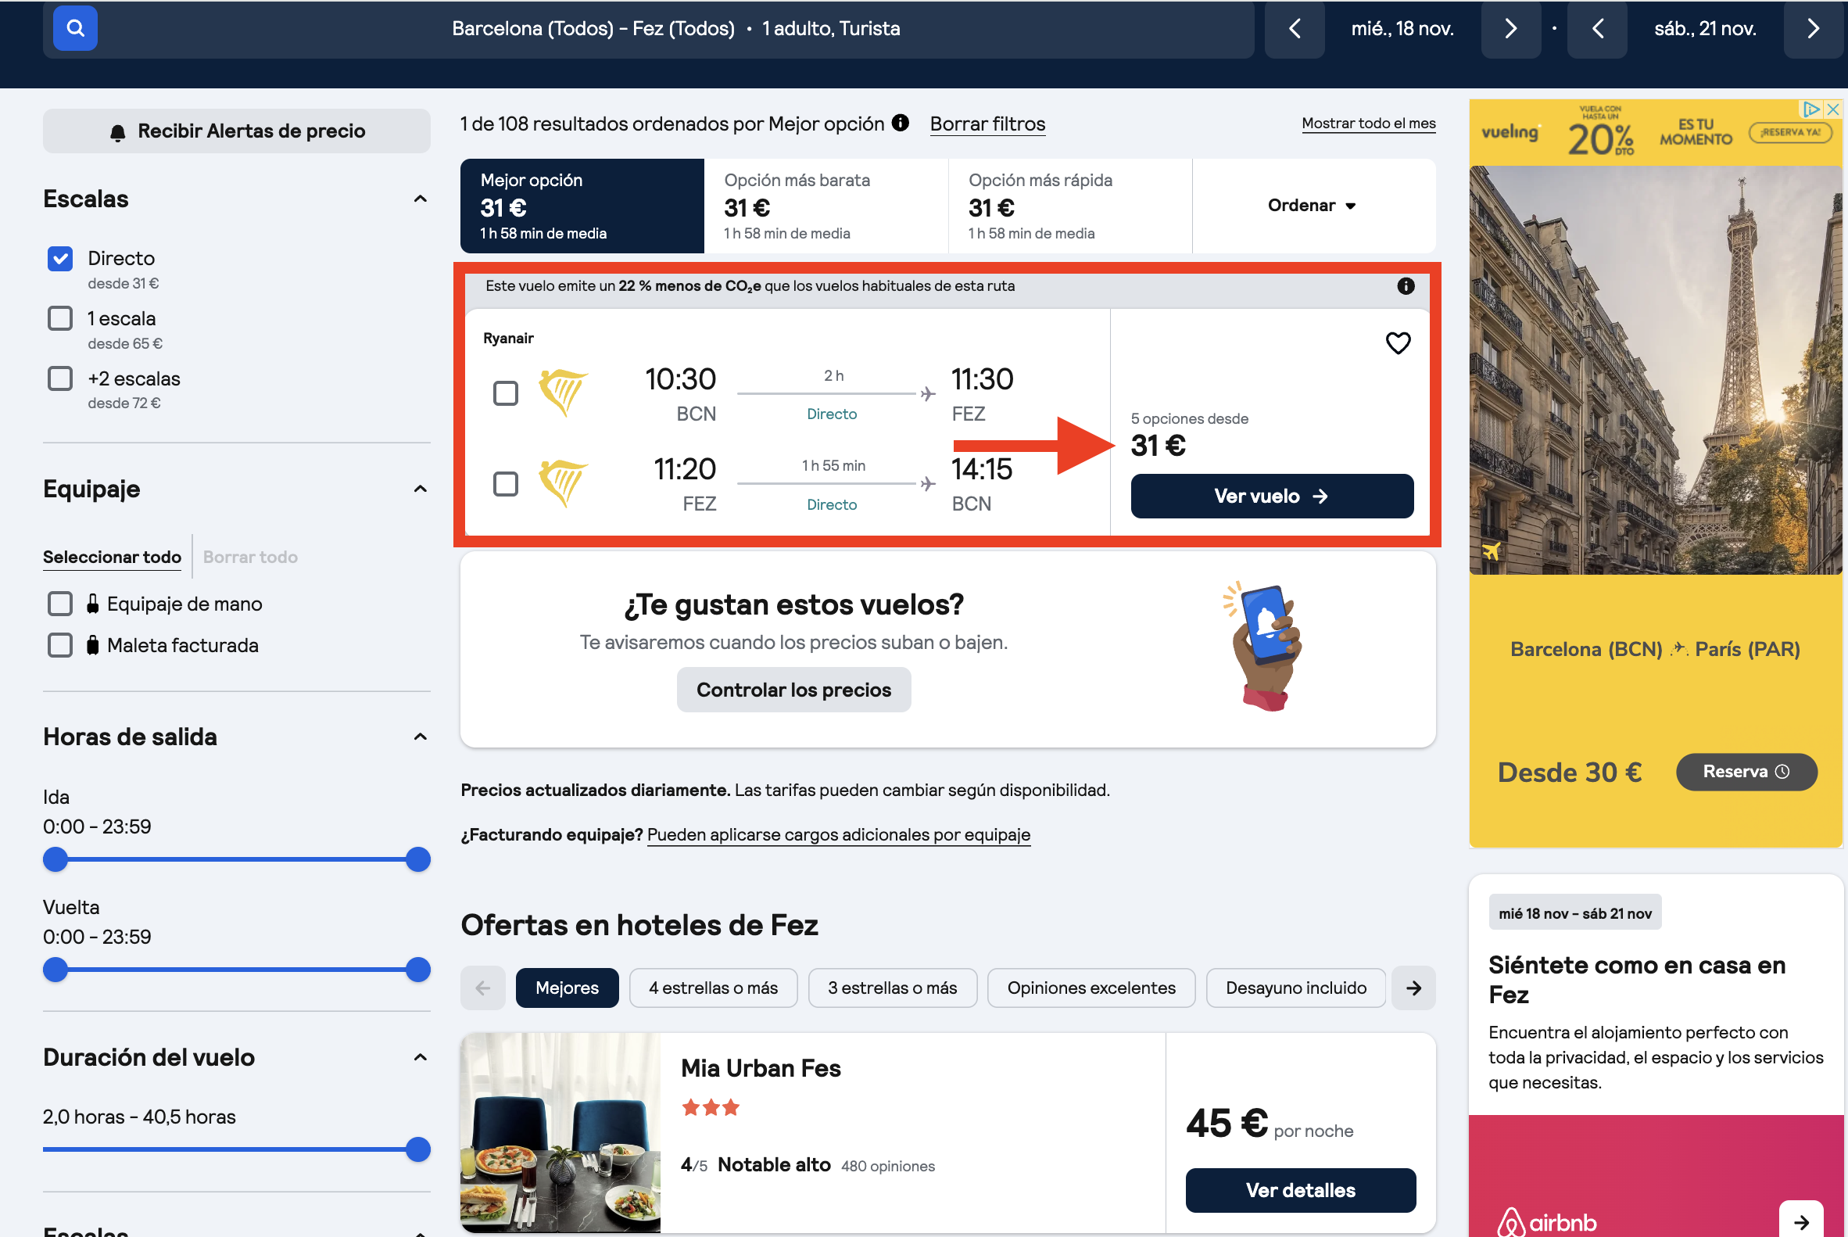Click Seleccionar todo baggage link

[112, 557]
